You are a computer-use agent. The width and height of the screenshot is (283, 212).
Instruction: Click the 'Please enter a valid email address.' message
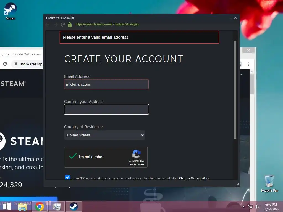click(96, 37)
